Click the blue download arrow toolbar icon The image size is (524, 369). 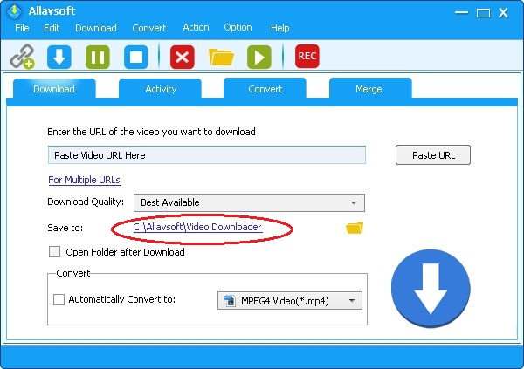pos(59,57)
